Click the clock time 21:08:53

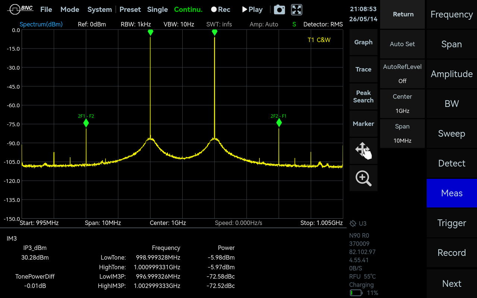point(363,9)
